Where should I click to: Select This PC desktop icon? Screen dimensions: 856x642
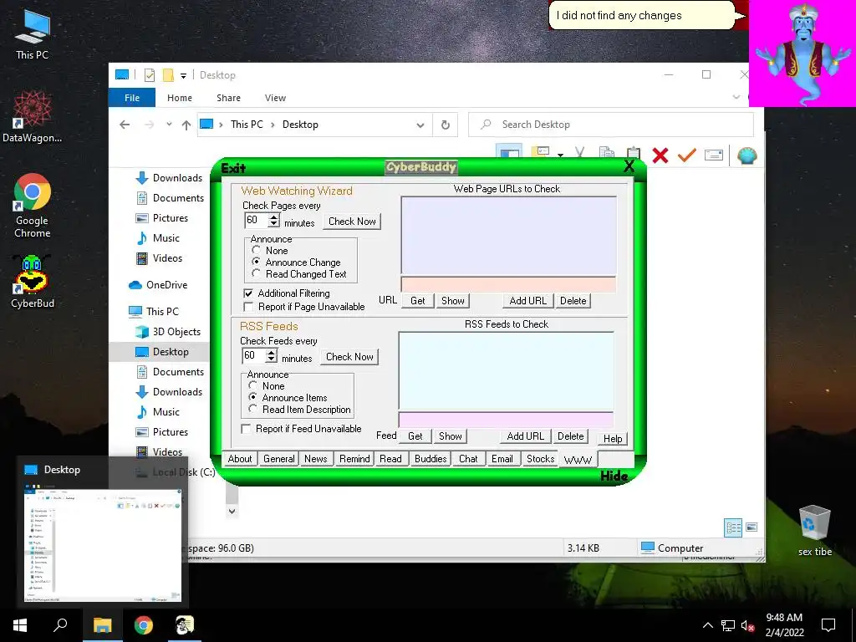click(x=33, y=33)
